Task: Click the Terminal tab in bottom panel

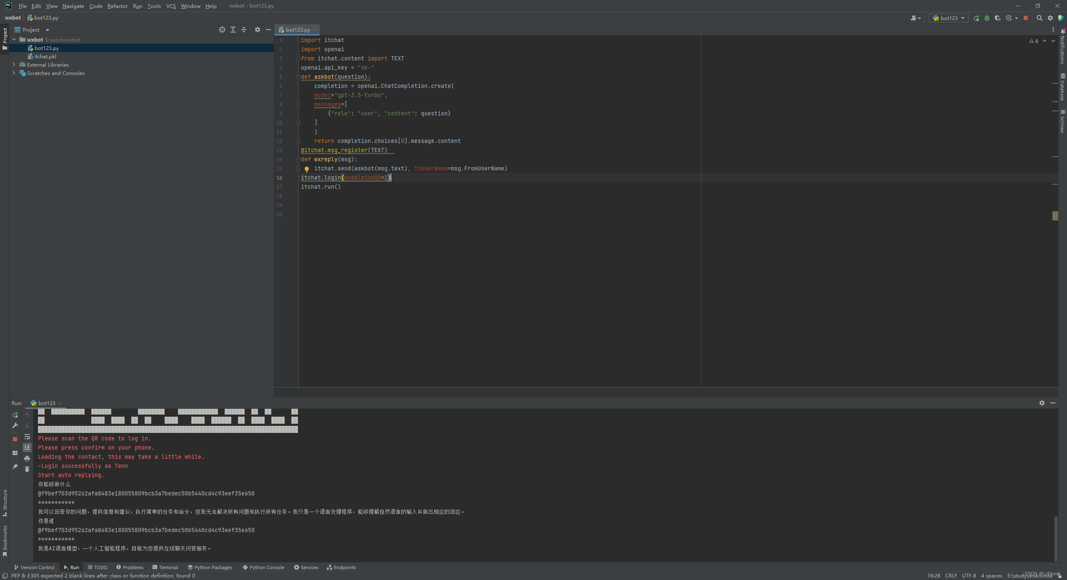Action: 165,567
